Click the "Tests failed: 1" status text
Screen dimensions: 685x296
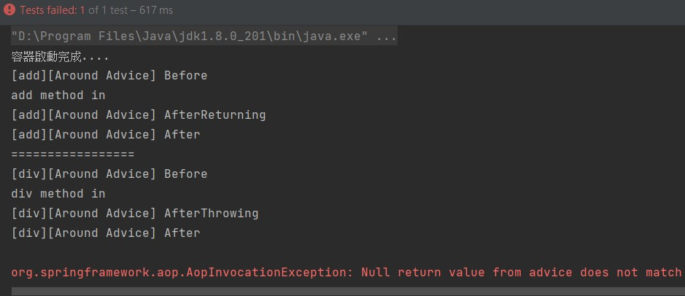pos(53,10)
